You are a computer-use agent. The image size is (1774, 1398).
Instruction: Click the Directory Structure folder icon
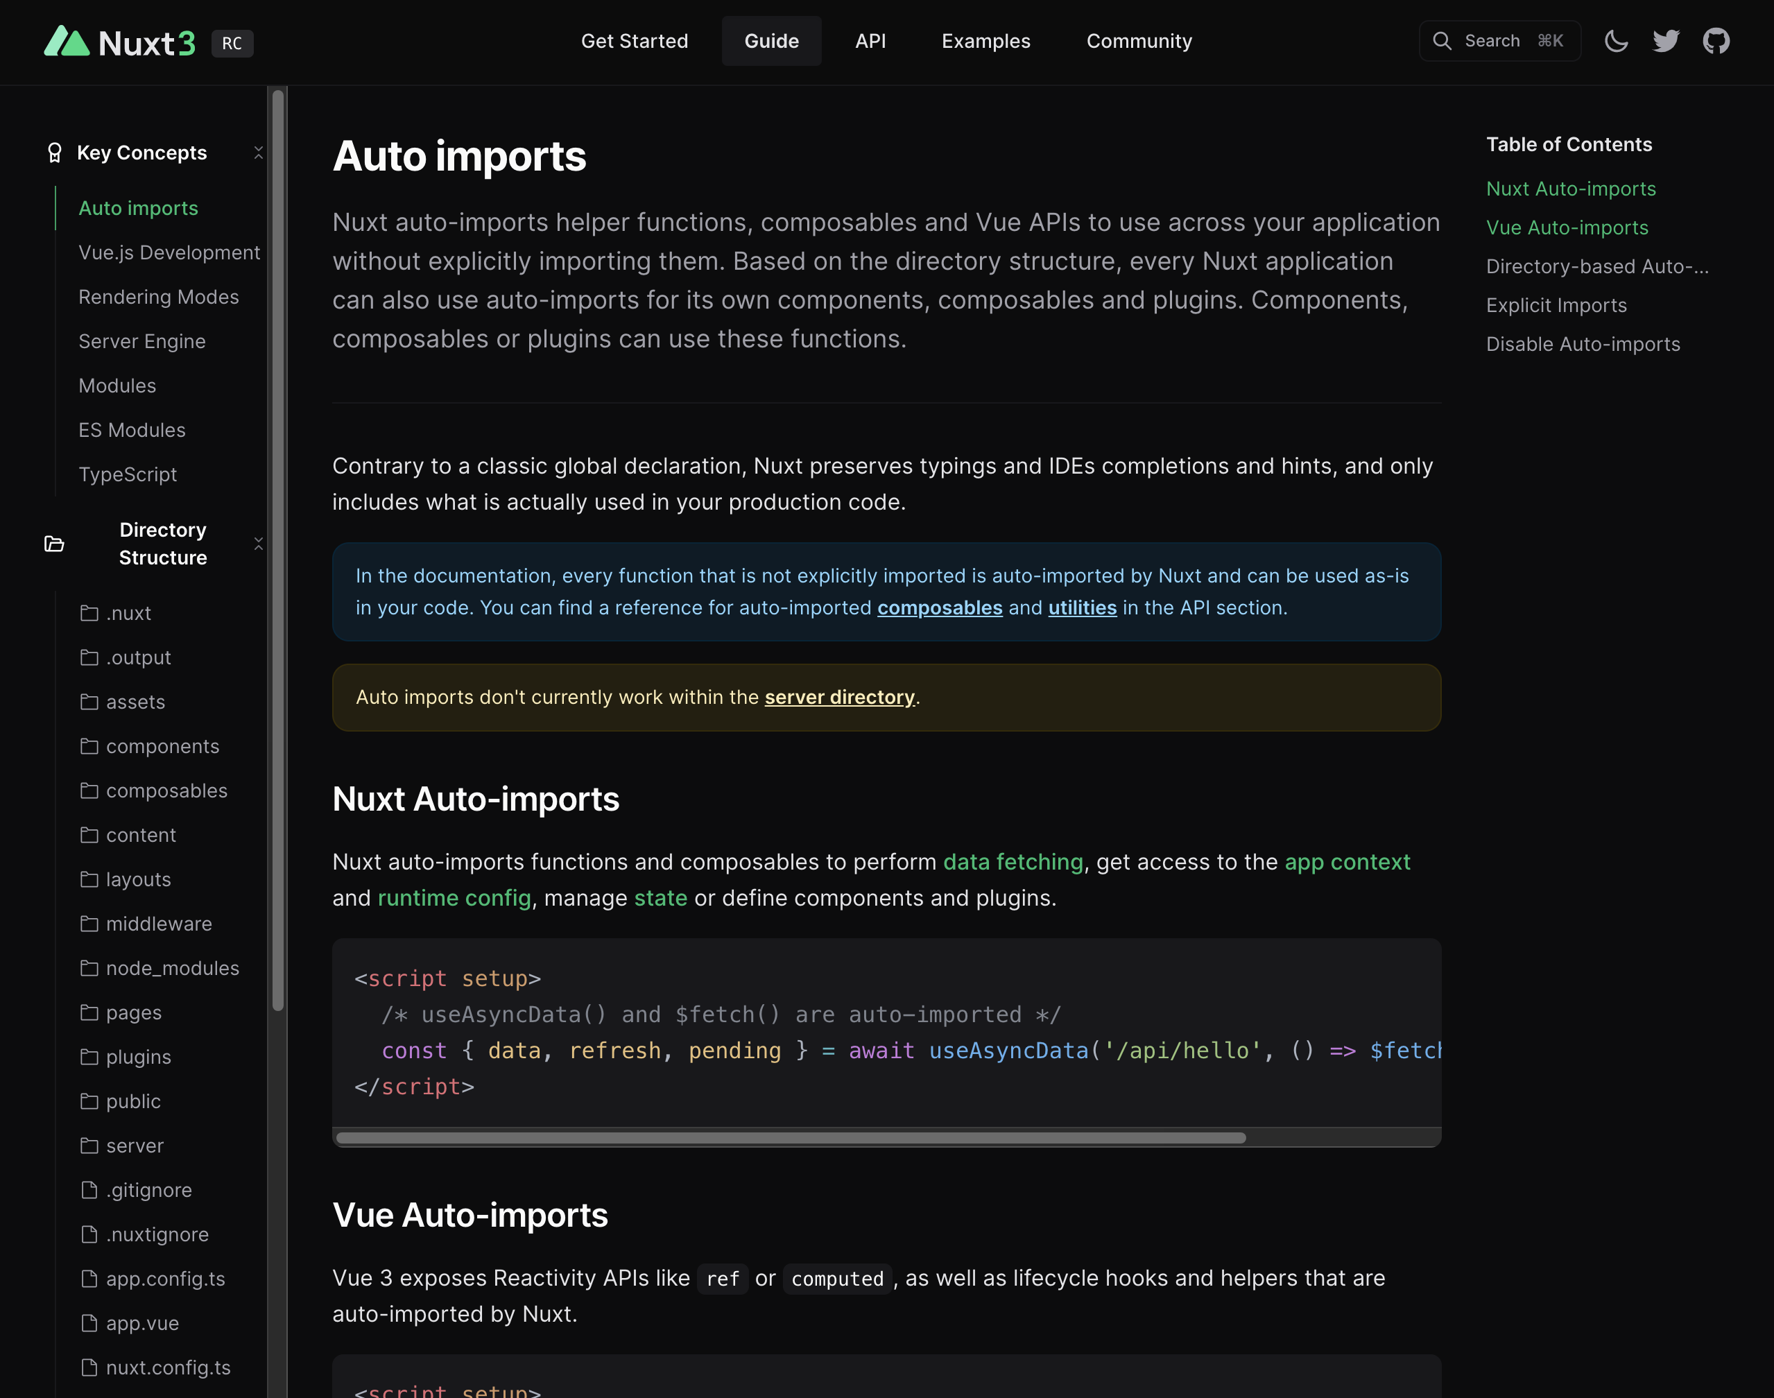tap(54, 544)
